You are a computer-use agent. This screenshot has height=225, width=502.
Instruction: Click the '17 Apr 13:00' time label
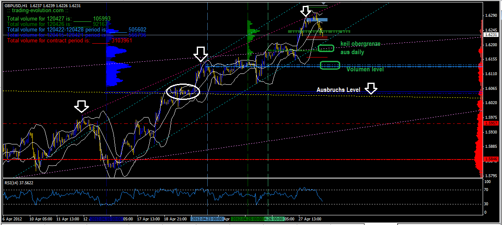pyautogui.click(x=149, y=219)
